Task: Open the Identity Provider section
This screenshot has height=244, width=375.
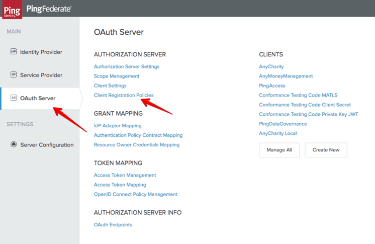Action: (x=41, y=52)
